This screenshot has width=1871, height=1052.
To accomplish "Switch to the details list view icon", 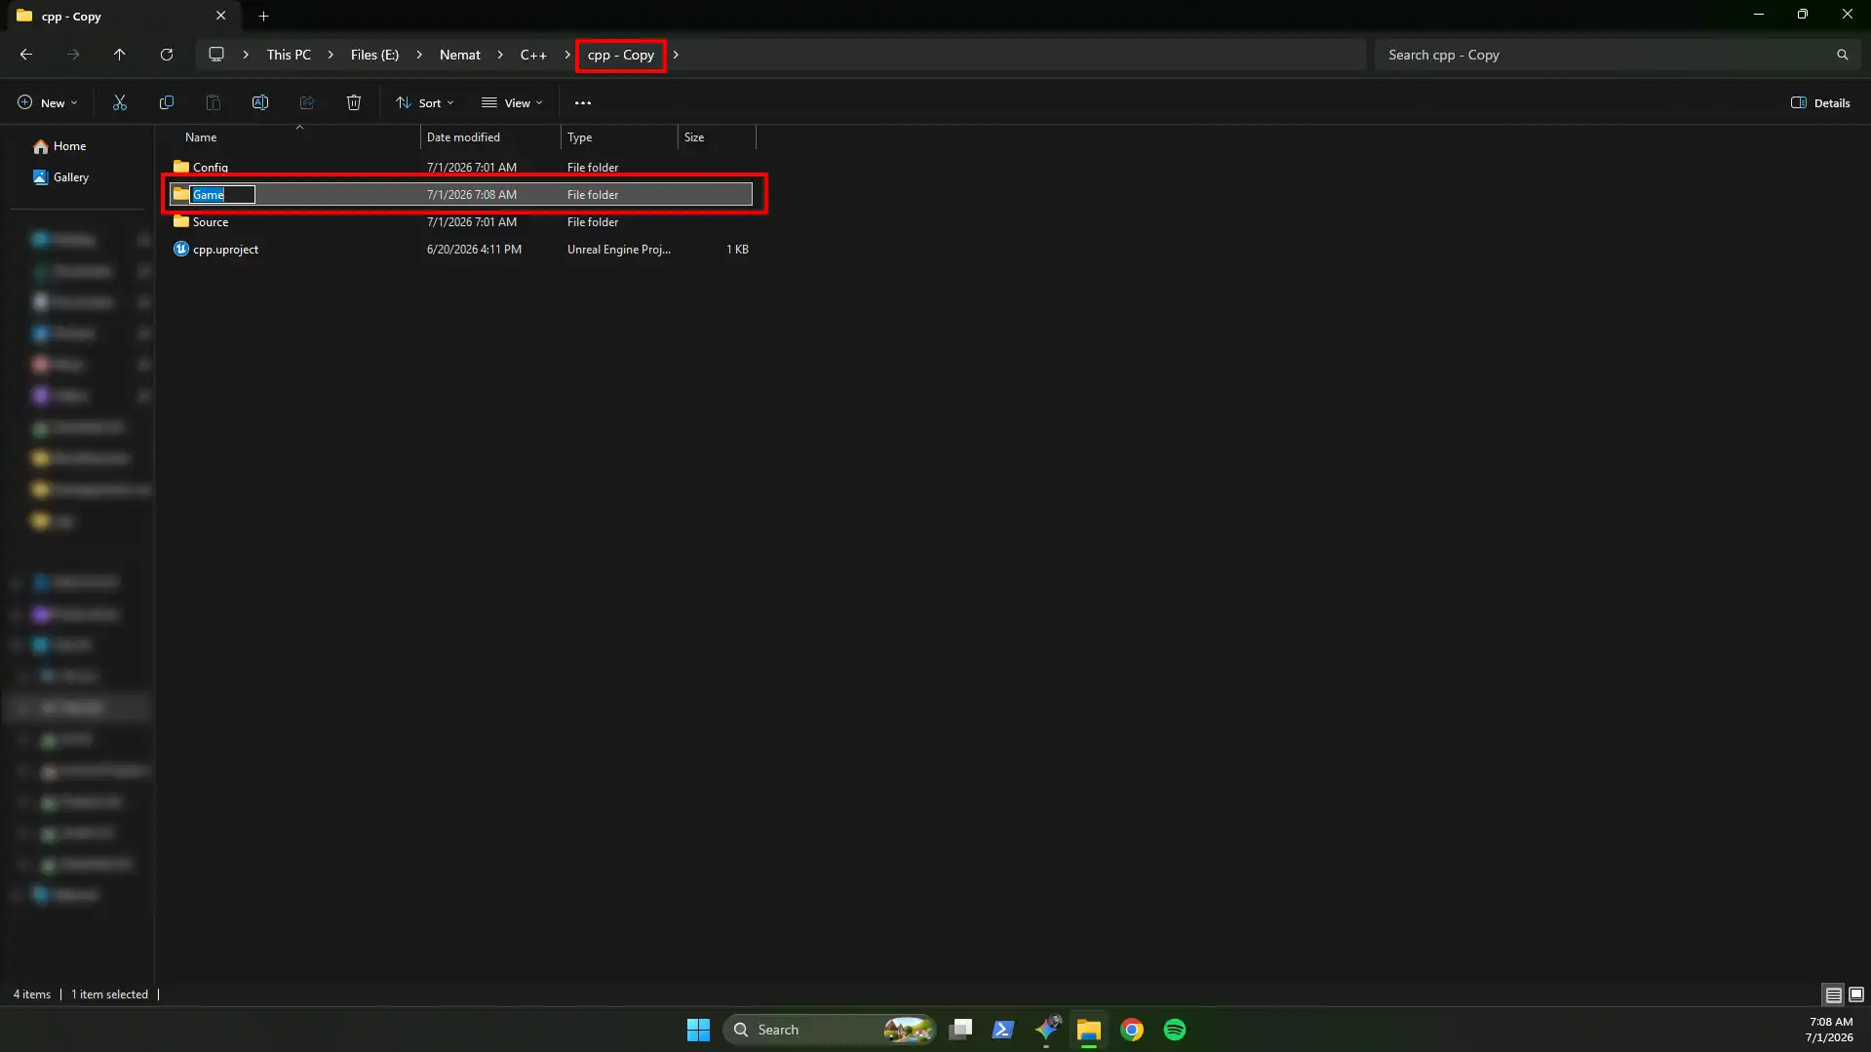I will (1833, 994).
